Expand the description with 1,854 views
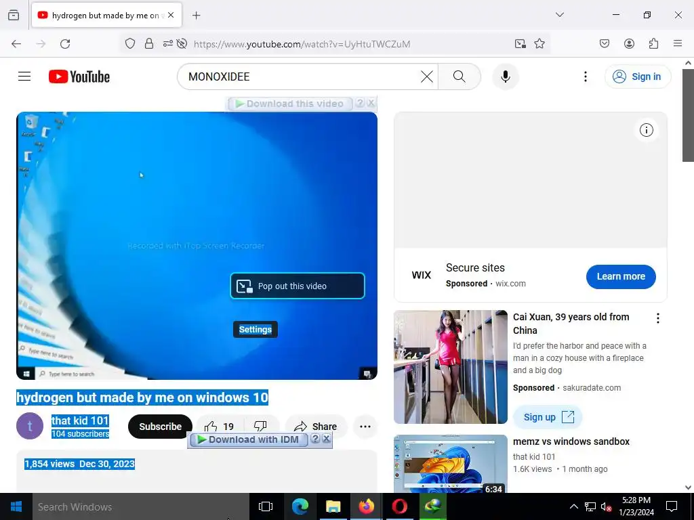694x520 pixels. 197,471
